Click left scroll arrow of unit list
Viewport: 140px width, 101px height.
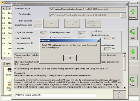tap(3, 58)
